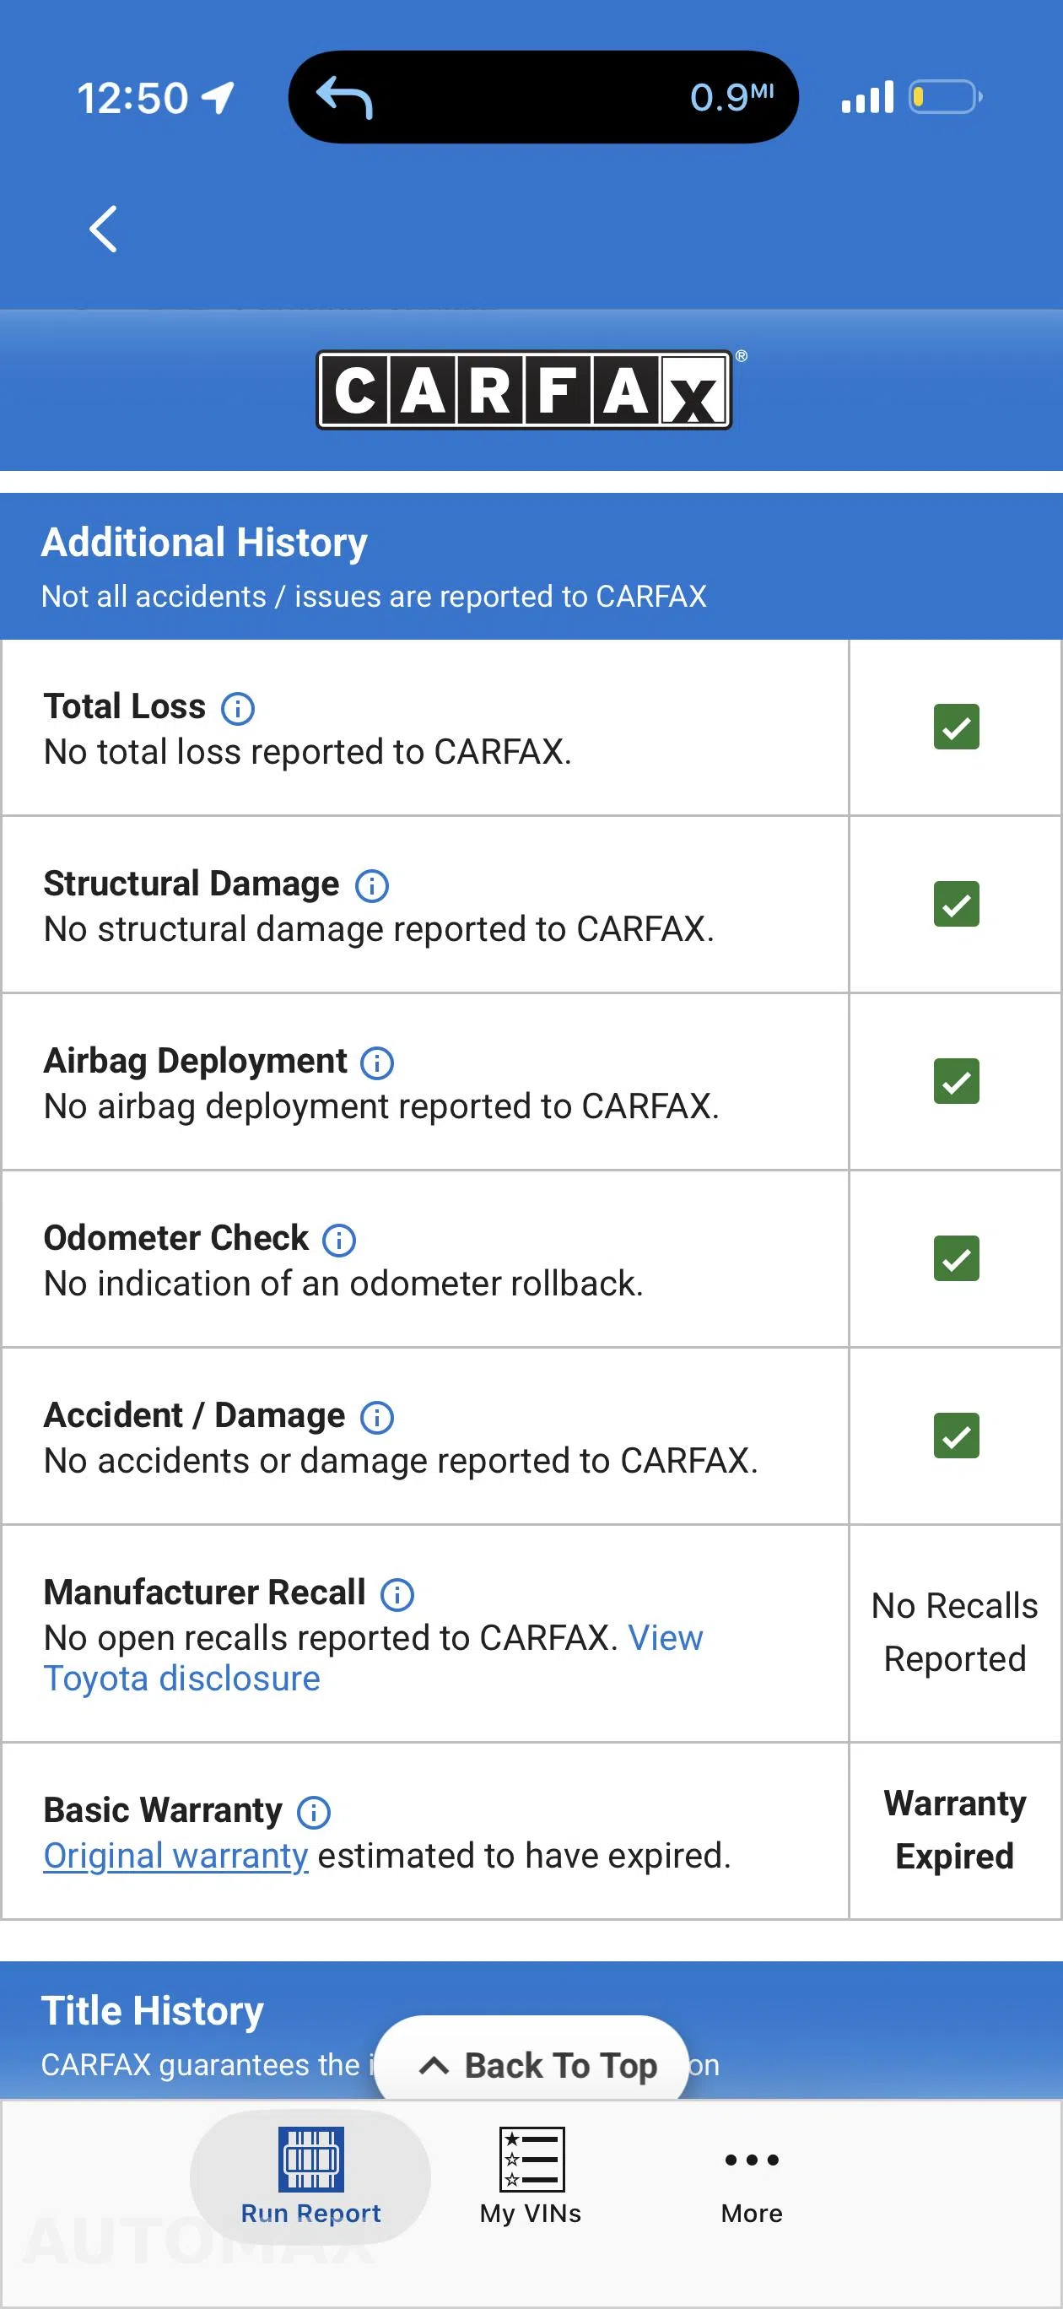Open the More menu tab
This screenshot has height=2309, width=1063.
point(751,2177)
